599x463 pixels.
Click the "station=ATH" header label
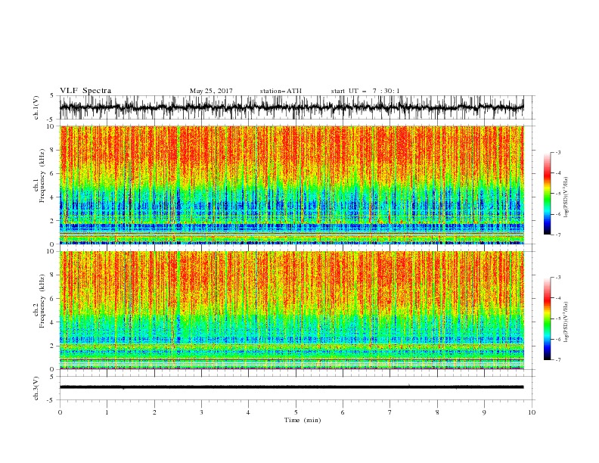pyautogui.click(x=281, y=91)
